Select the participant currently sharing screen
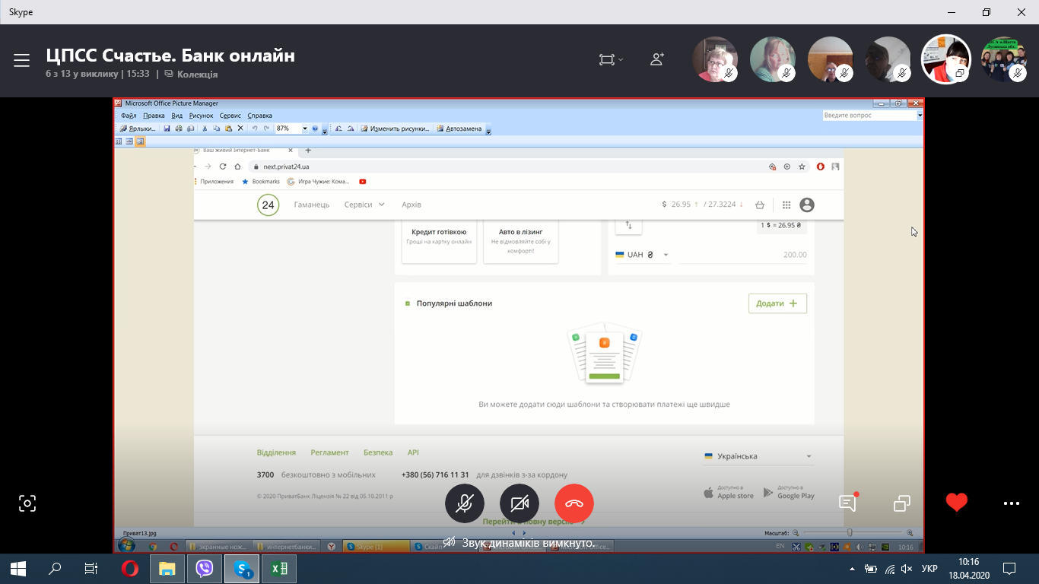This screenshot has height=584, width=1039. pyautogui.click(x=946, y=59)
